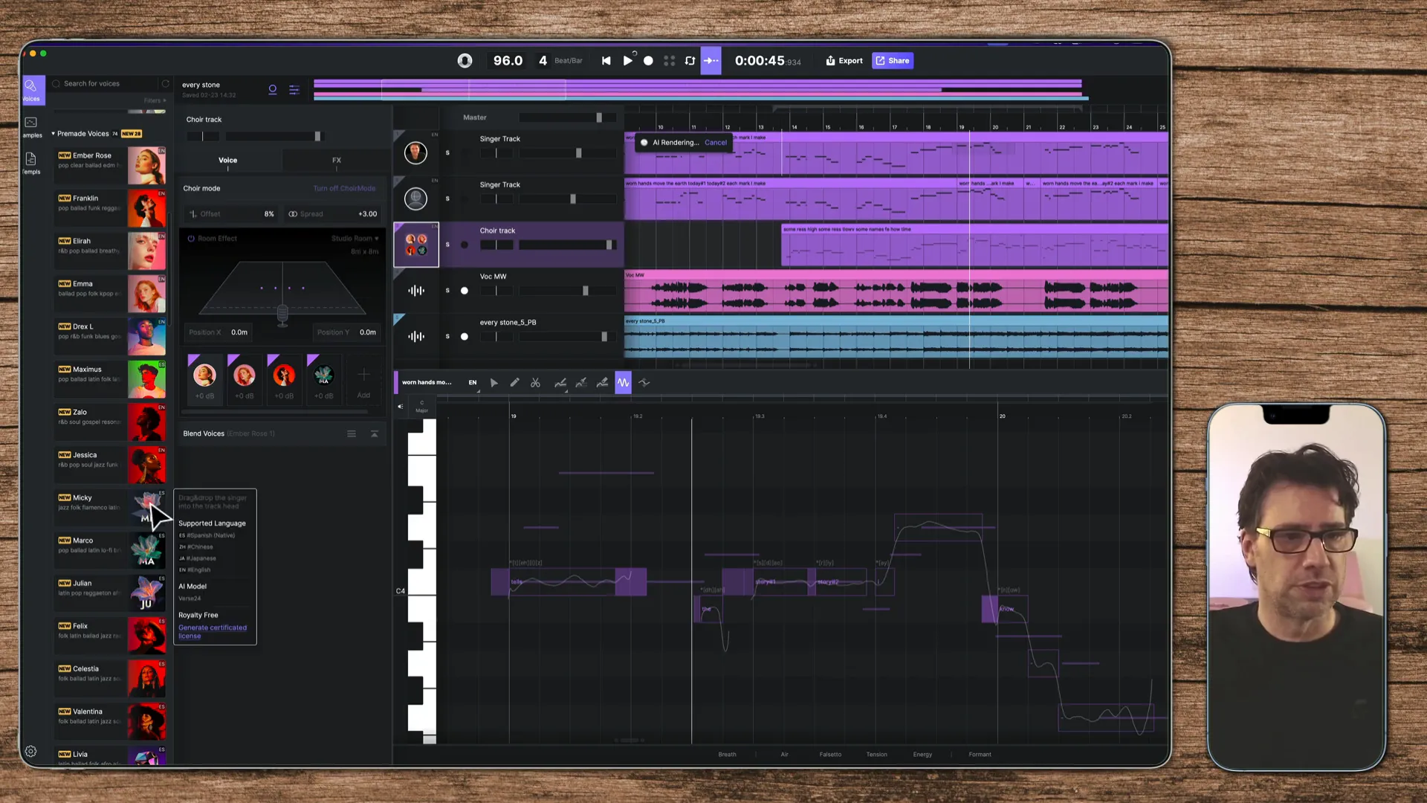
Task: Click the skip to start button
Action: click(x=606, y=61)
